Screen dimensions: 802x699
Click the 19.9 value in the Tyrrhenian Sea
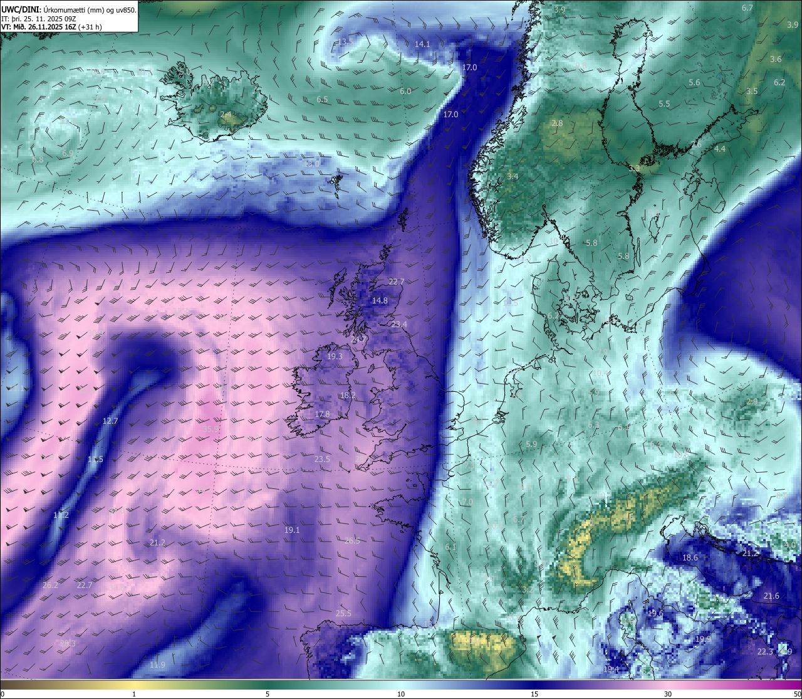coord(703,639)
